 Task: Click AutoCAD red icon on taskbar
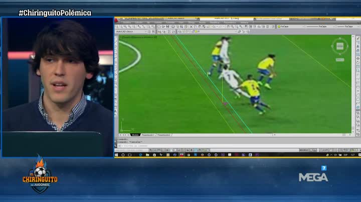182,155
